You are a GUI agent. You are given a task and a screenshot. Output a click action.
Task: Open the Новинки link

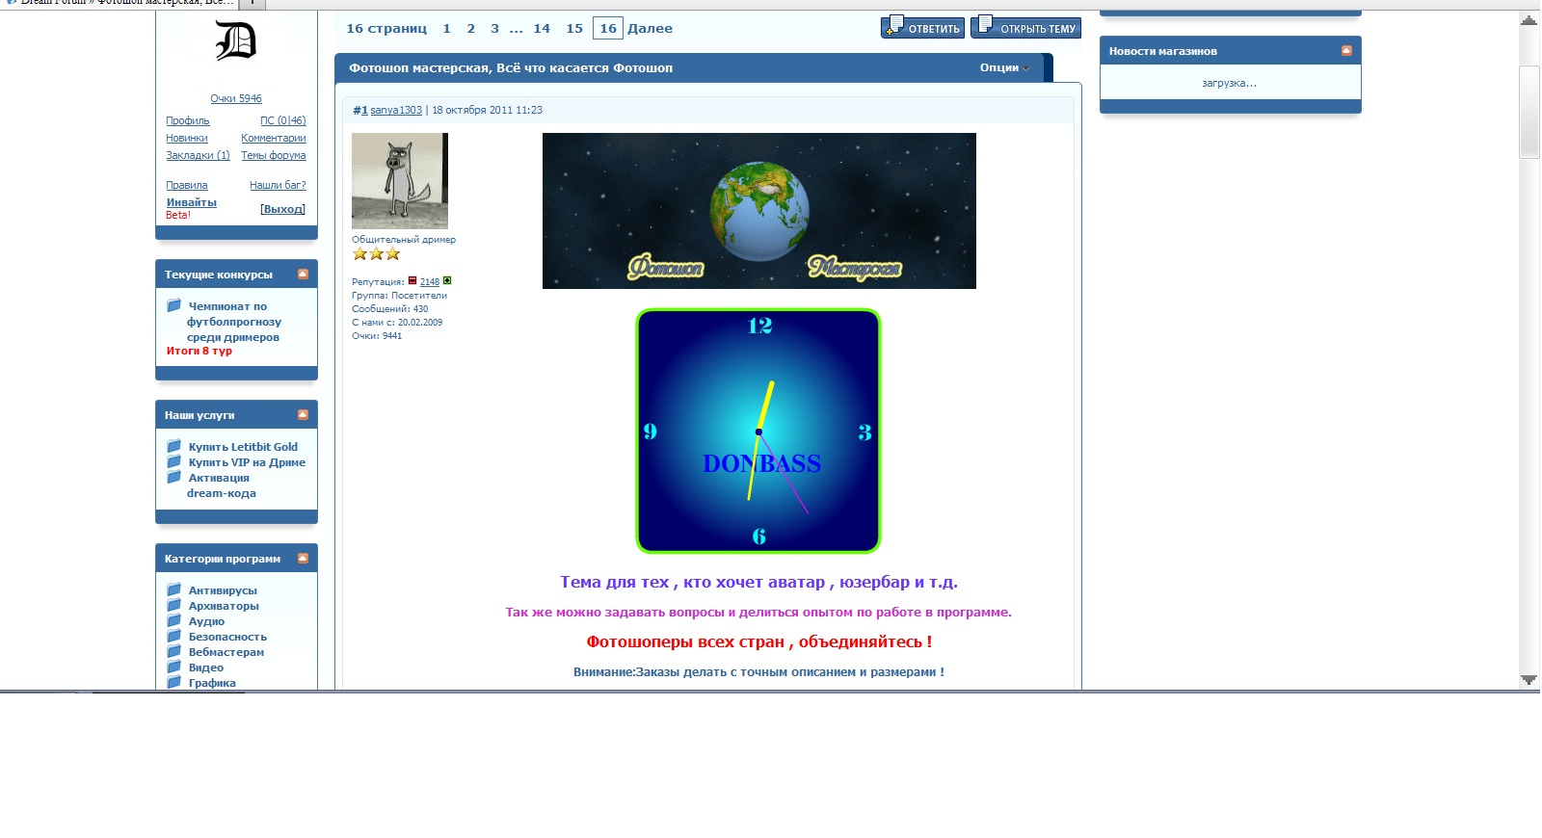pyautogui.click(x=186, y=138)
